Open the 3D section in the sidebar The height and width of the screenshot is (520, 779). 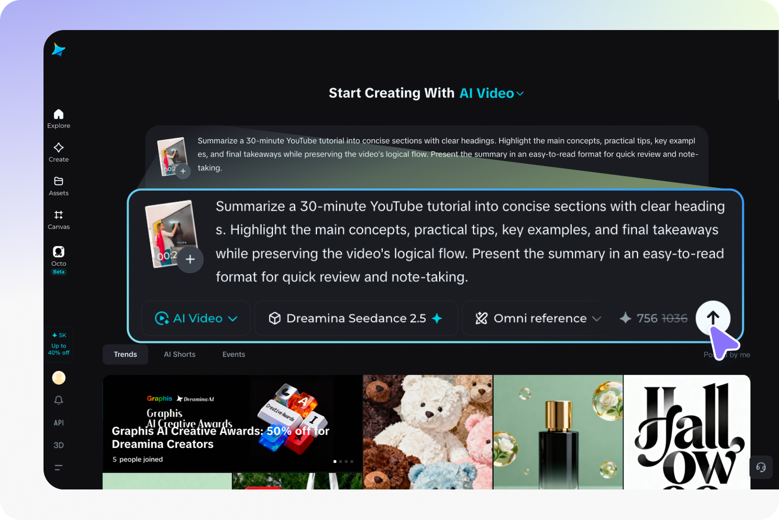pyautogui.click(x=59, y=445)
